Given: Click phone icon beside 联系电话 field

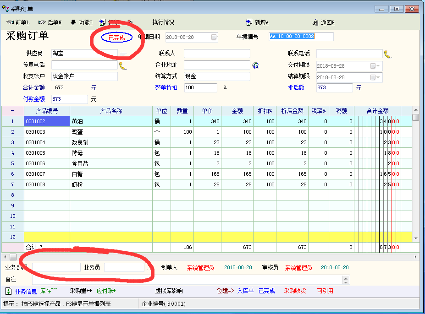Looking at the screenshot, I should pyautogui.click(x=388, y=54).
